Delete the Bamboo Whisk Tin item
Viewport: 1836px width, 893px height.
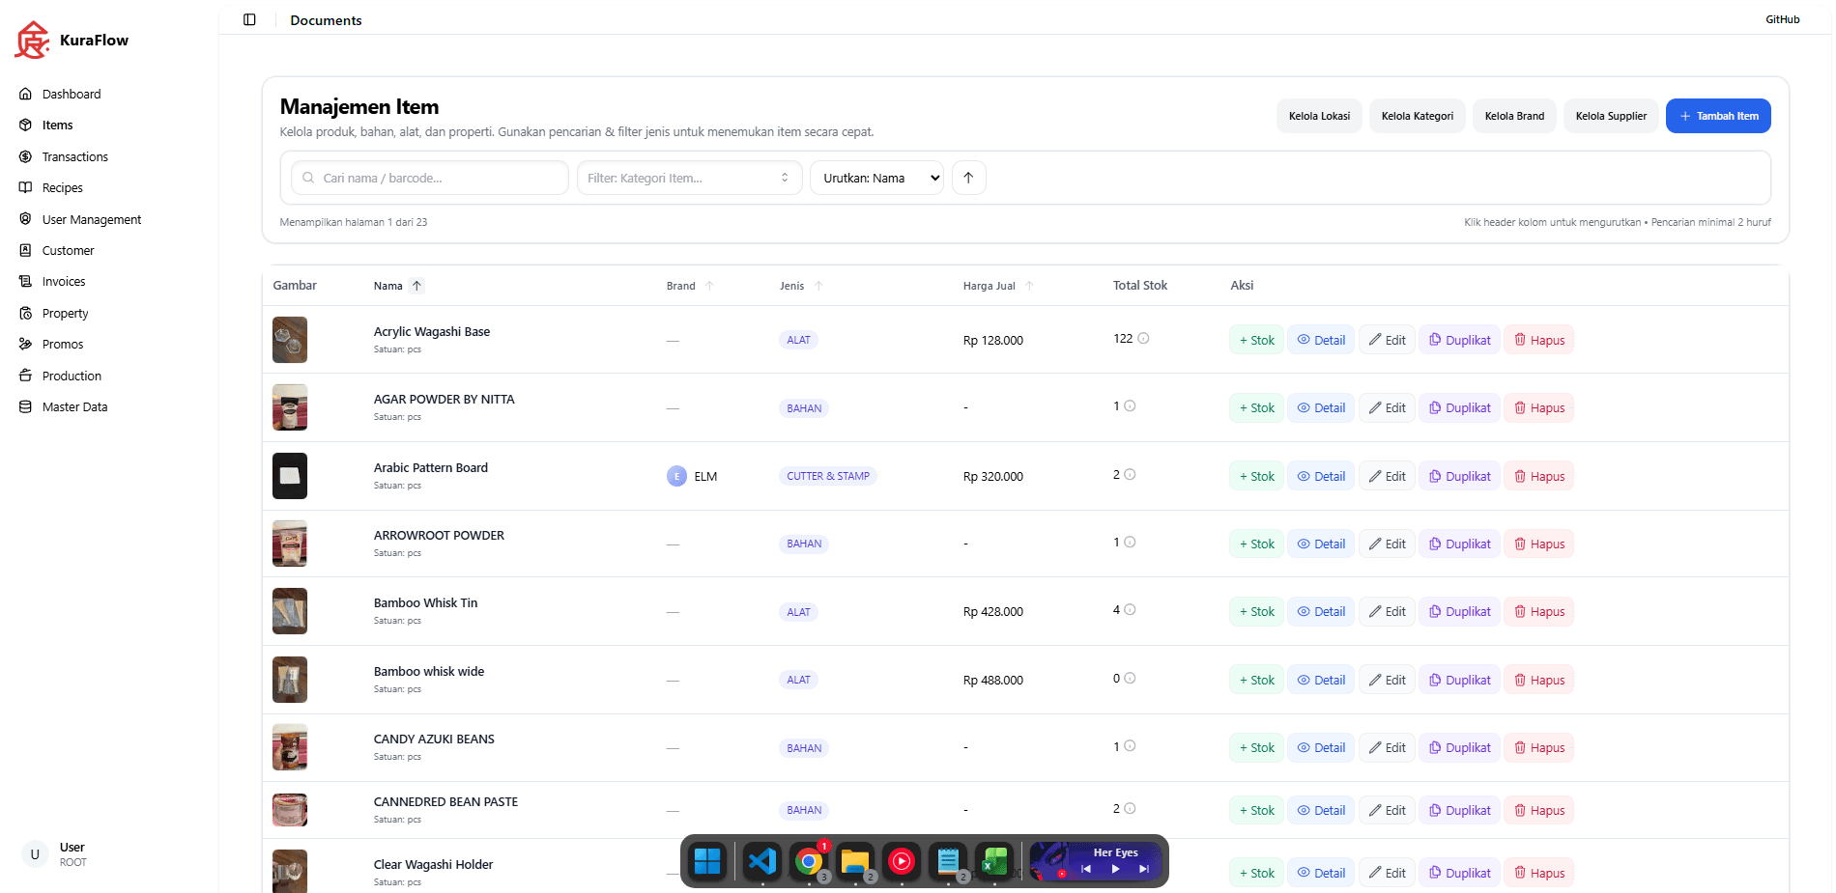[1538, 611]
